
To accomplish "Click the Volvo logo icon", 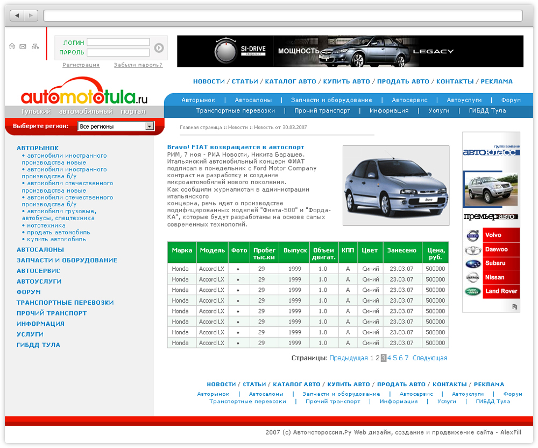I will (x=473, y=235).
